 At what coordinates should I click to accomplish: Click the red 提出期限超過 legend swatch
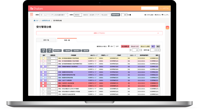point(125,46)
